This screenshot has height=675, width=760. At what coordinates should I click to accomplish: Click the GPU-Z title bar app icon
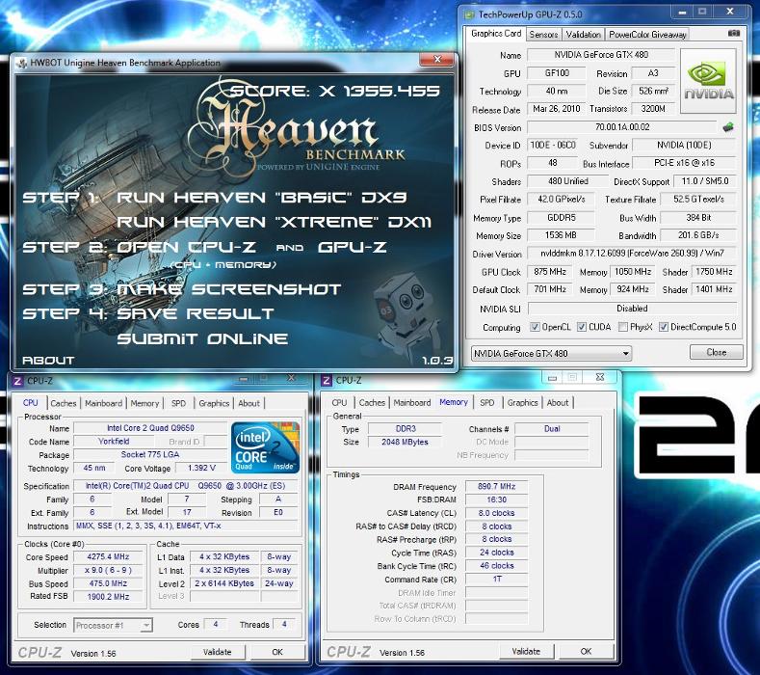469,14
